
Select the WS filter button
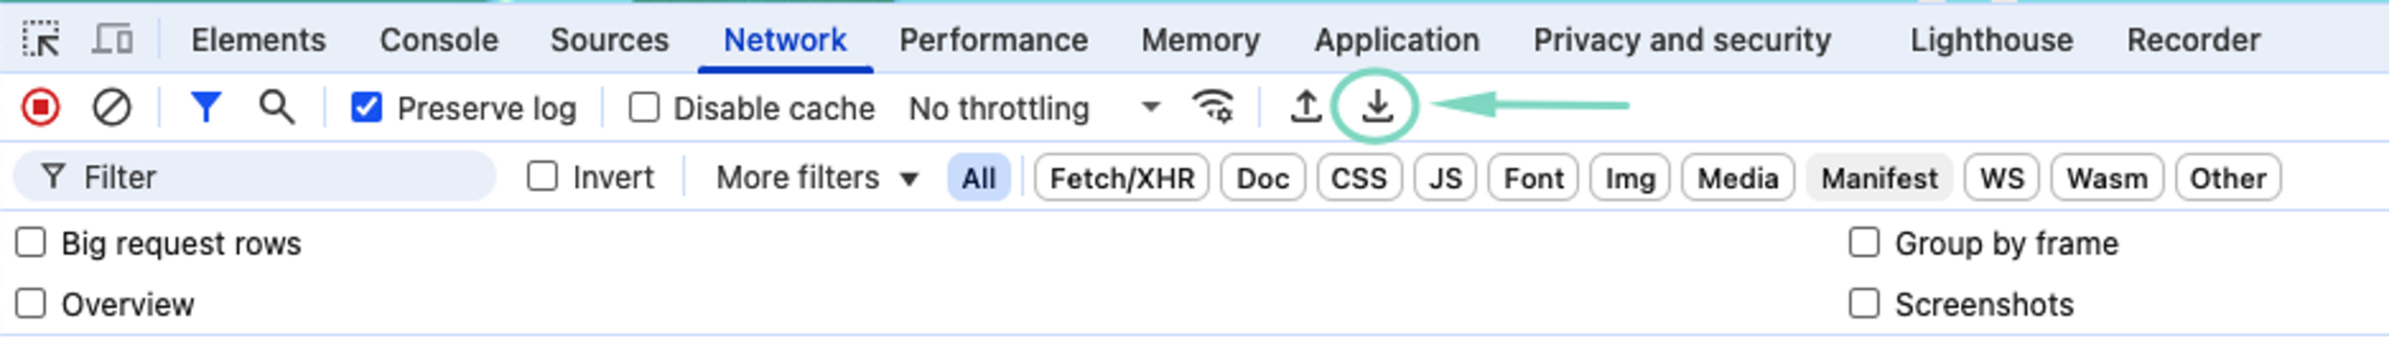(2002, 178)
